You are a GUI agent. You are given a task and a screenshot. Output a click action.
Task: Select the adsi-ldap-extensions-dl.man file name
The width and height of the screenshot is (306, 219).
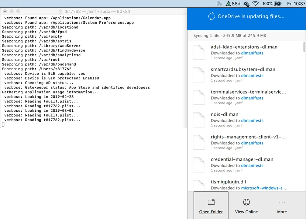(244, 47)
